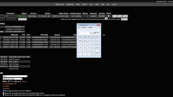Image resolution: width=173 pixels, height=97 pixels.
Task: Open the Вид menu in Calculator
Action: click(79, 27)
